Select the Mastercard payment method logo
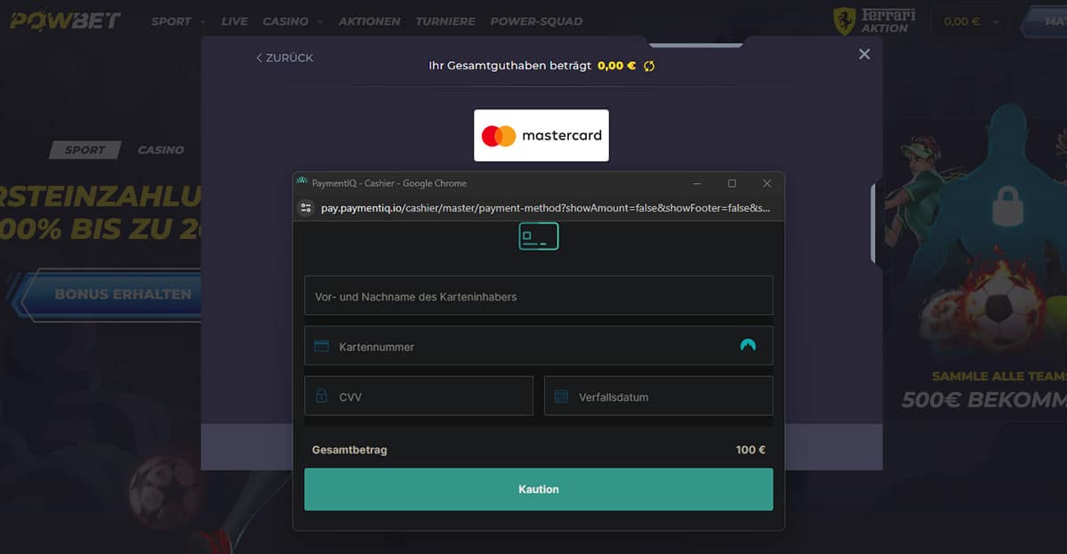 (x=542, y=135)
